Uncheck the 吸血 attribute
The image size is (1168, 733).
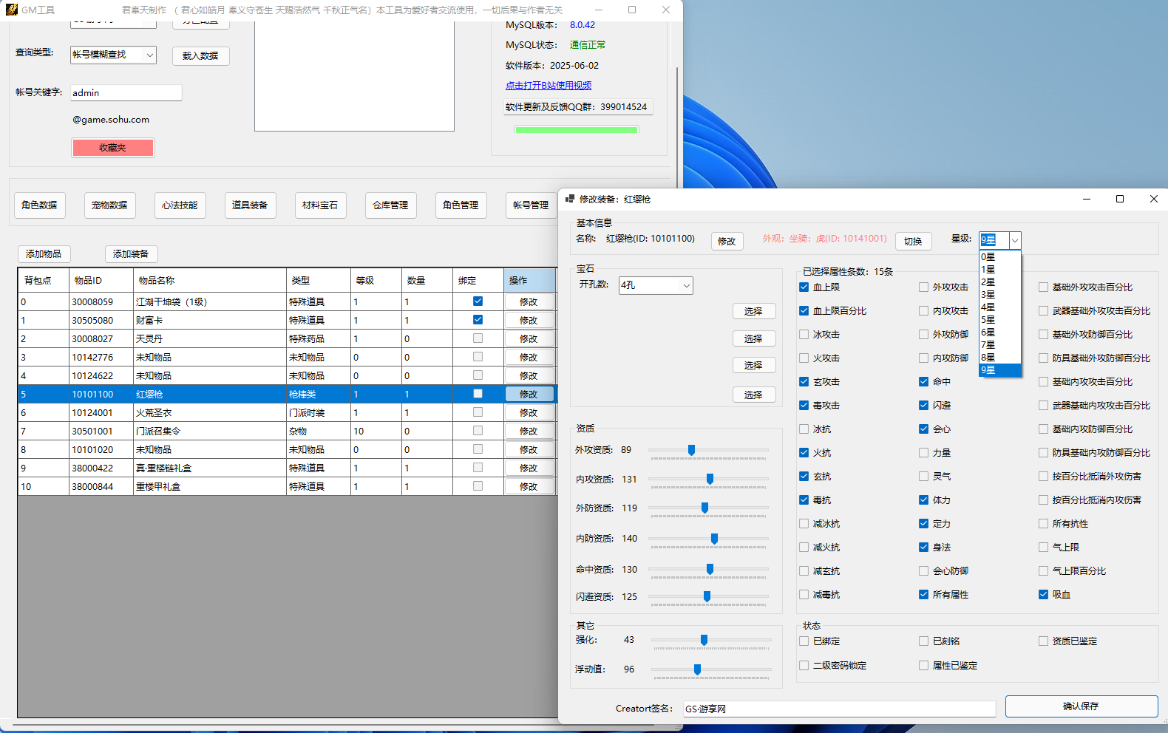[x=1043, y=595]
